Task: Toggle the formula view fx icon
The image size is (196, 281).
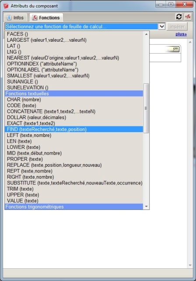Action: tap(188, 17)
